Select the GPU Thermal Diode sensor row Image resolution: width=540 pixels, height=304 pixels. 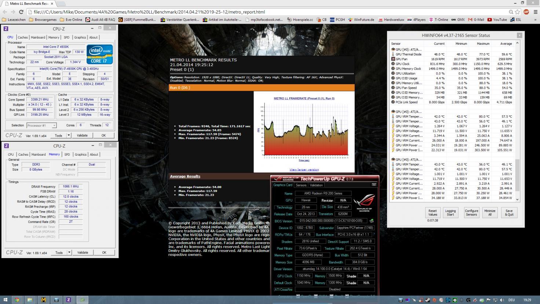452,54
